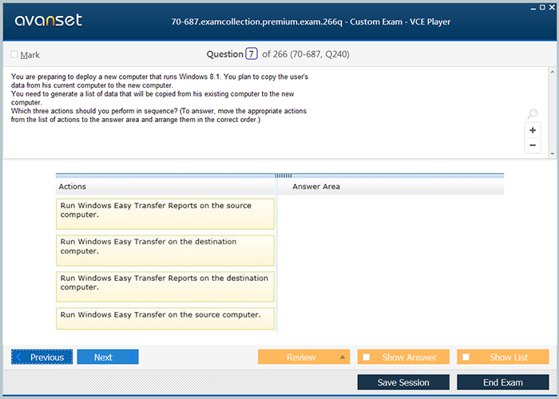Click the magnifier search icon
559x399 pixels.
pos(533,113)
